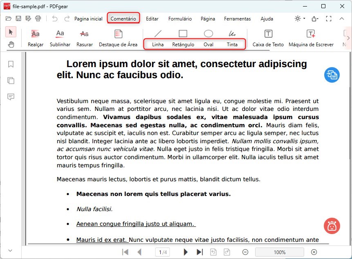Collapse the ribbon with chevron
This screenshot has width=352, height=259.
pos(342,18)
